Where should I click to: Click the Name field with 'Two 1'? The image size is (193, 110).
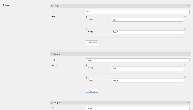(147, 68)
